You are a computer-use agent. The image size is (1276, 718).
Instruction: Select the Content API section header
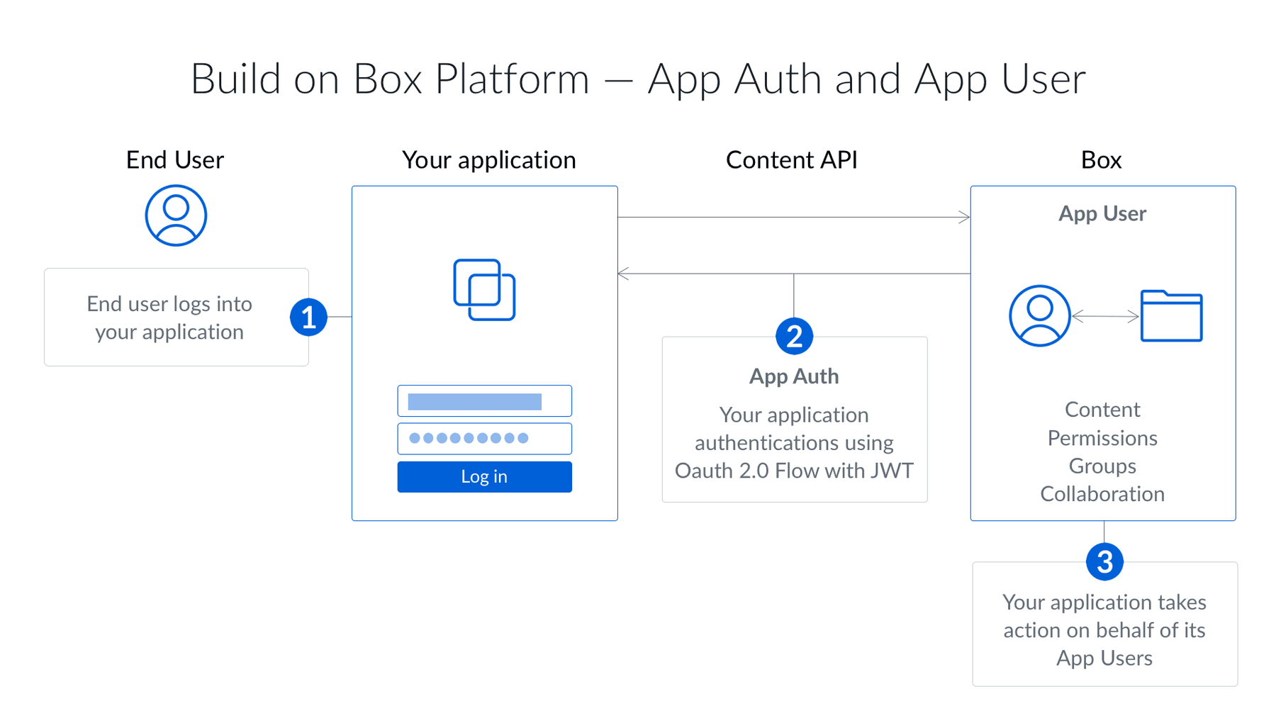[792, 159]
